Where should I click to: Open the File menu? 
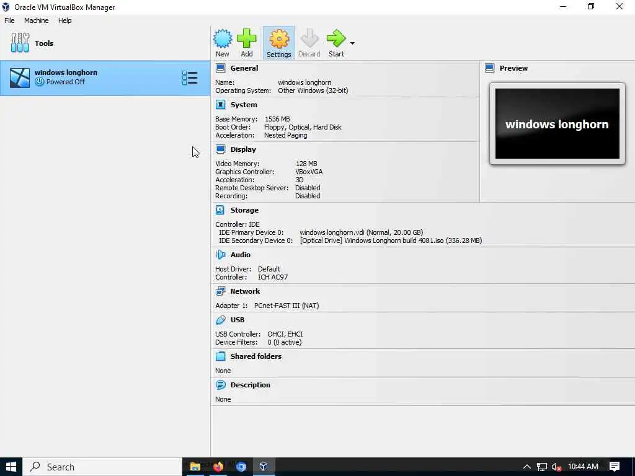pos(9,20)
